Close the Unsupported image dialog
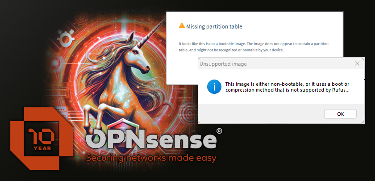This screenshot has height=181, width=375. (357, 63)
